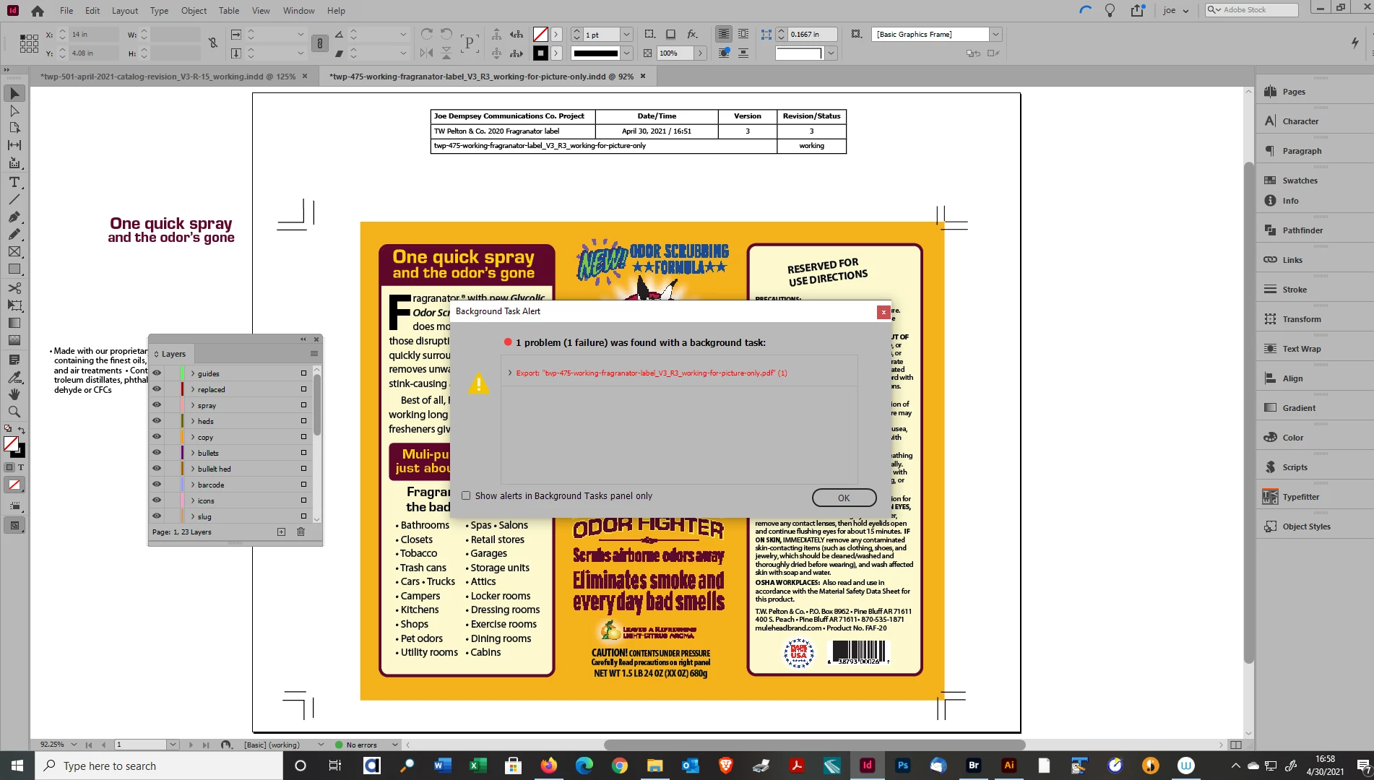Select the Zoom tool
The height and width of the screenshot is (780, 1374).
[14, 412]
